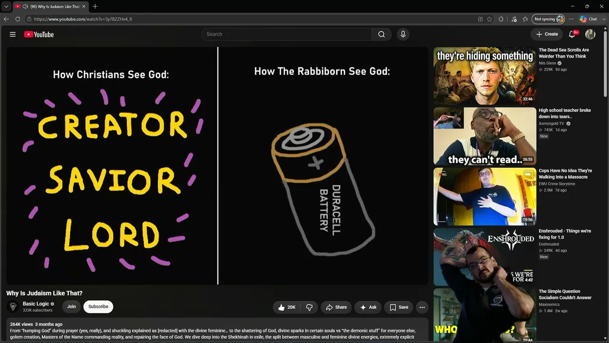609x343 pixels.
Task: View site information lock icon
Action: [x=29, y=19]
